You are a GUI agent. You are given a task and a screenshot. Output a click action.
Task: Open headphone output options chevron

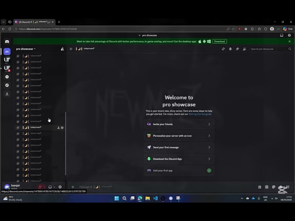[x=54, y=187]
